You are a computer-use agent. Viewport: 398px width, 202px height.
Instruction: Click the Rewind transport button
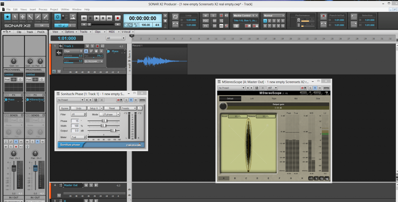coord(84,18)
